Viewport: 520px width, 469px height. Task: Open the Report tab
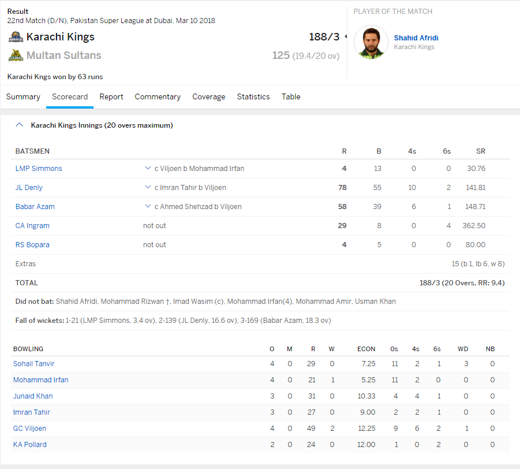click(111, 97)
